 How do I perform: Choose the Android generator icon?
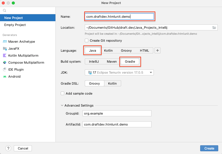coord(5,77)
